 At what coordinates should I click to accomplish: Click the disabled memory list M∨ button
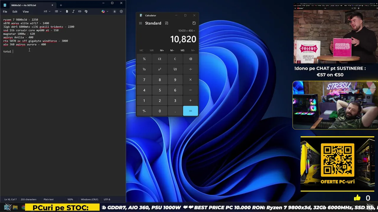pos(193,50)
